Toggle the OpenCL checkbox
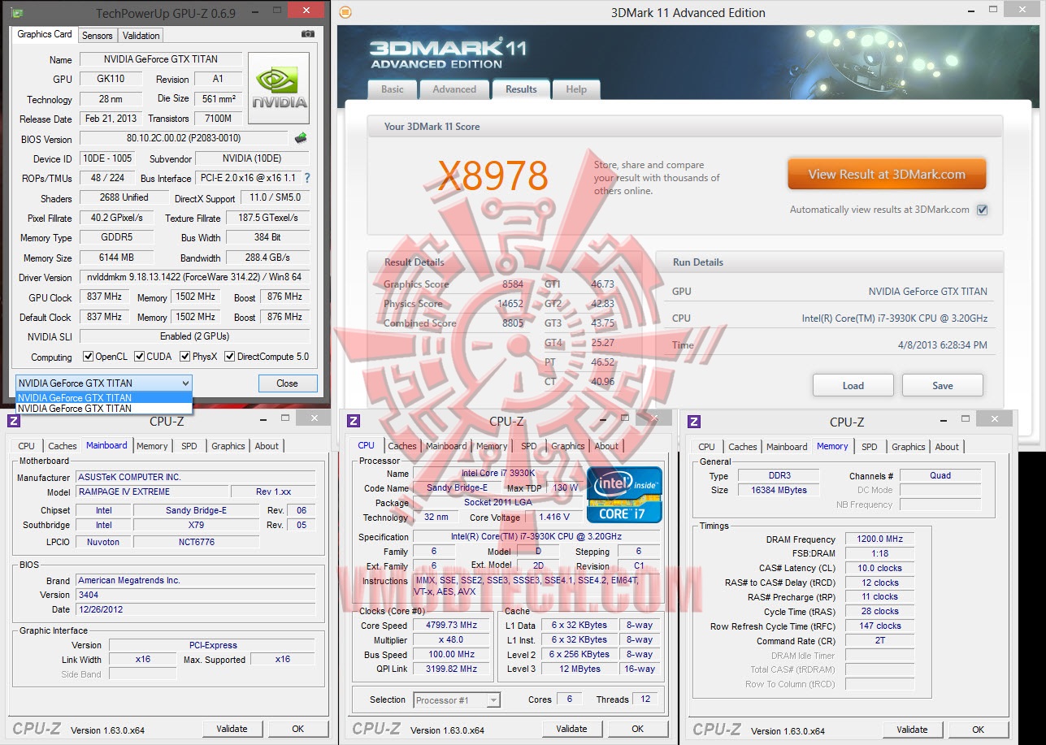Viewport: 1046px width, 745px height. (89, 357)
